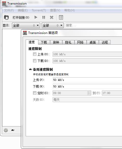
Task: Enable the 下载(D) speed limit checkbox
Action: (x=35, y=61)
